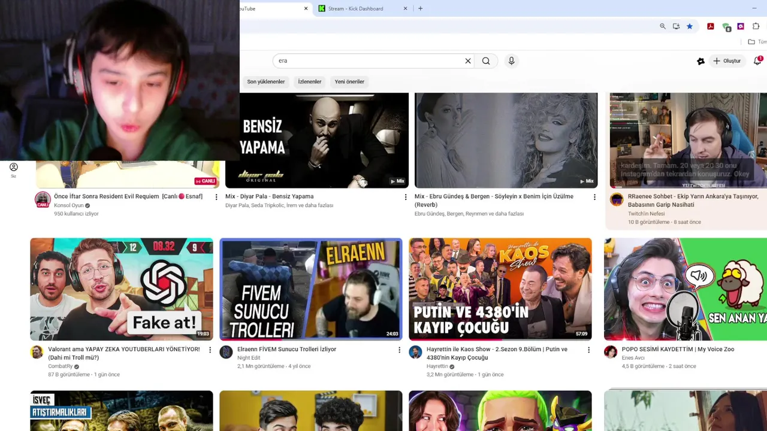Open 'Elraenn FiVEM Sunucu Trolleri İzliyor' title
This screenshot has width=767, height=431.
[286, 349]
